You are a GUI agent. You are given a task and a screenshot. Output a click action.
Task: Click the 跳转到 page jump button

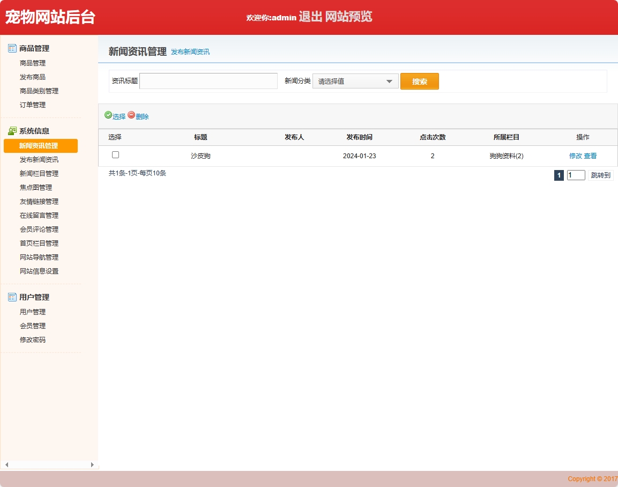tap(601, 175)
